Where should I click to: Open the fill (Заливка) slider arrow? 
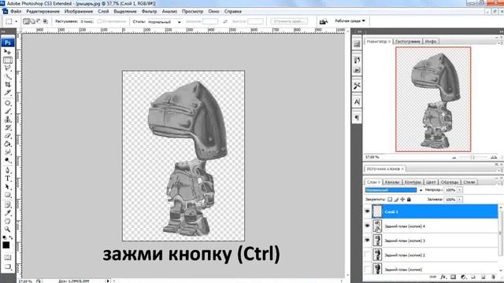coord(460,199)
